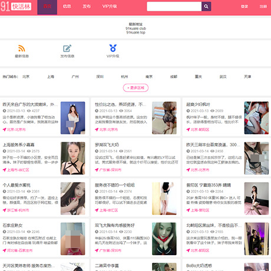
Task: Click the 注册 link
Action: coord(263,6)
